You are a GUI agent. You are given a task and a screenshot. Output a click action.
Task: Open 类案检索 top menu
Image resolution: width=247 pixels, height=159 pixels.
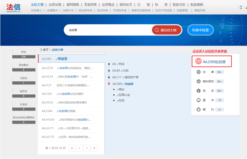click(90, 4)
